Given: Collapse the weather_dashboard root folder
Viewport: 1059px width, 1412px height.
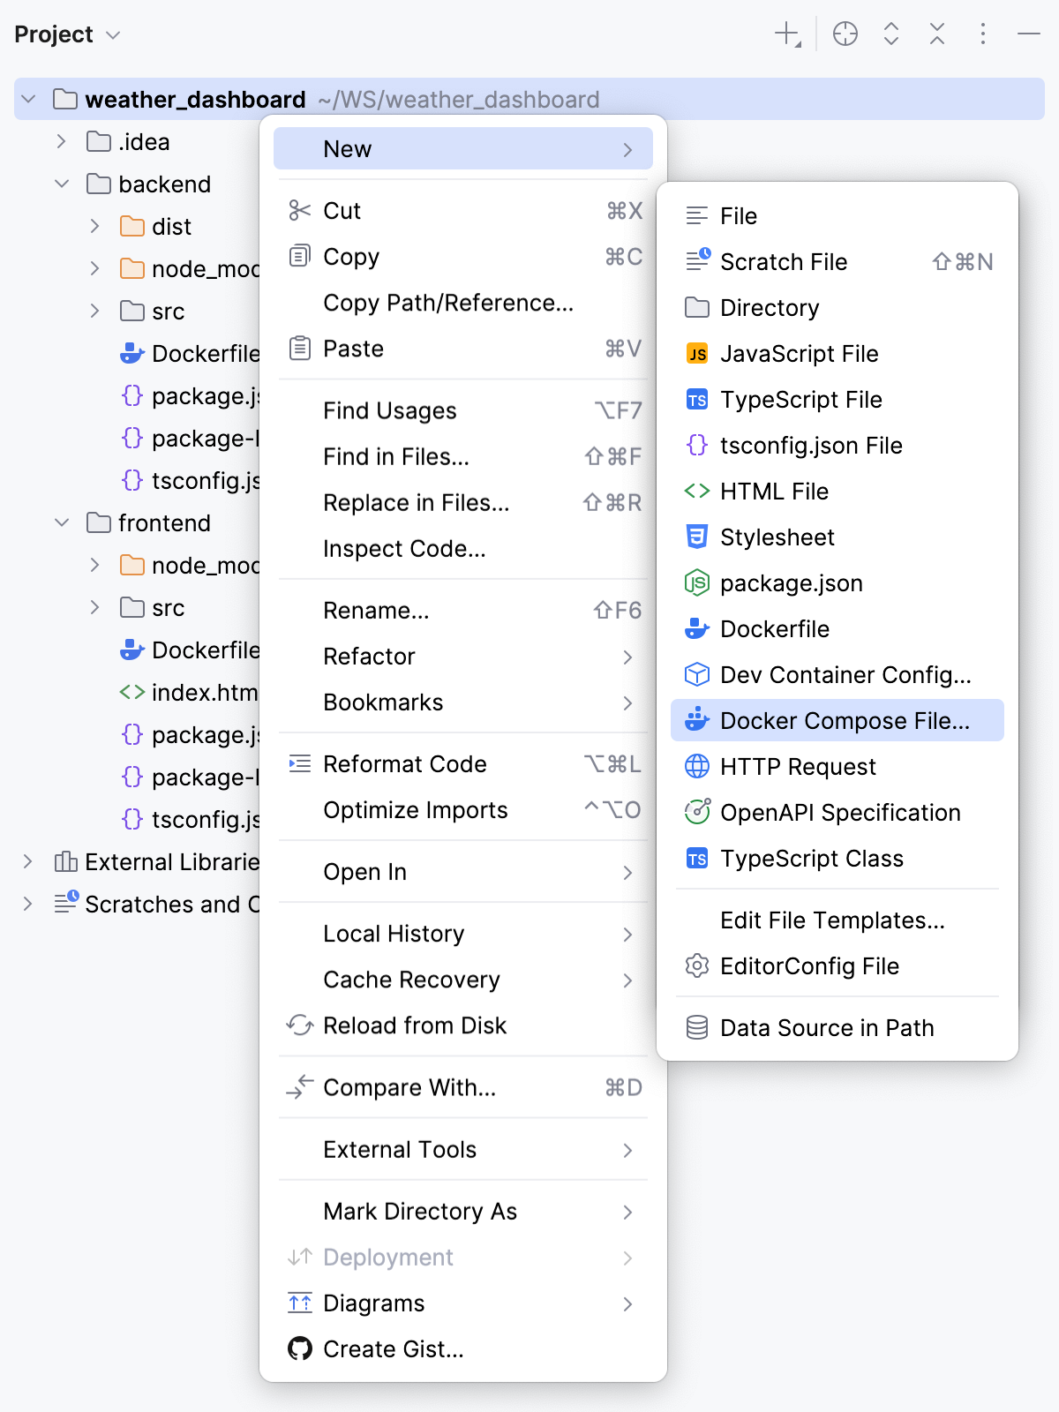Looking at the screenshot, I should click(29, 99).
